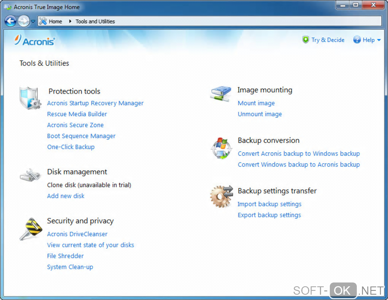Click the Disk management heading
The image size is (388, 300).
(77, 172)
